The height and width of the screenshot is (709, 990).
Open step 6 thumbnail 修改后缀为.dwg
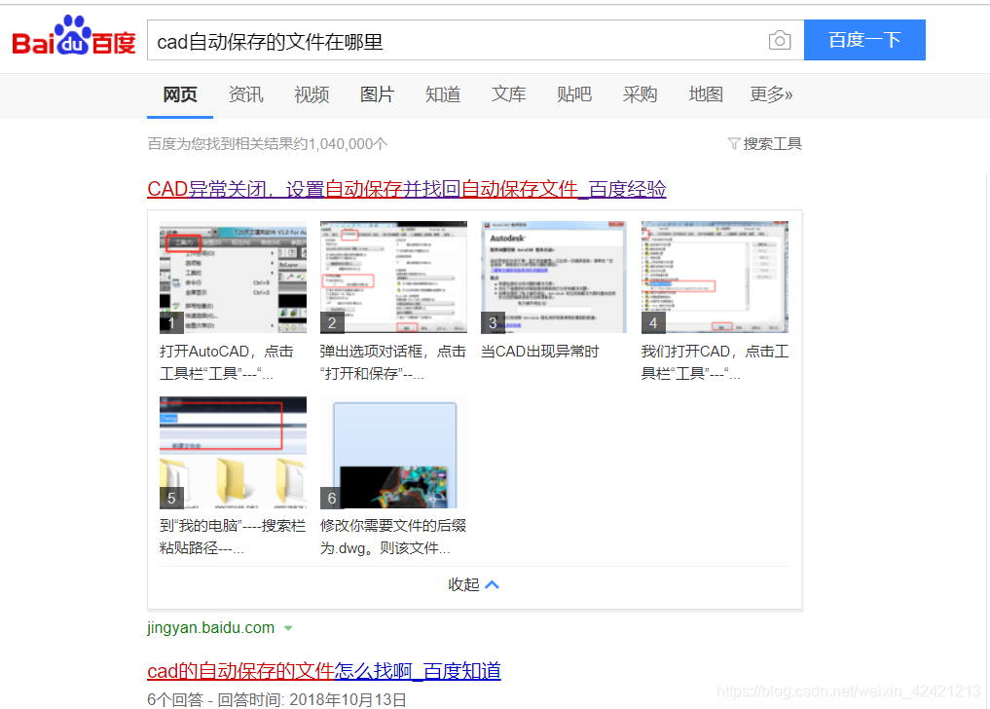coord(393,453)
